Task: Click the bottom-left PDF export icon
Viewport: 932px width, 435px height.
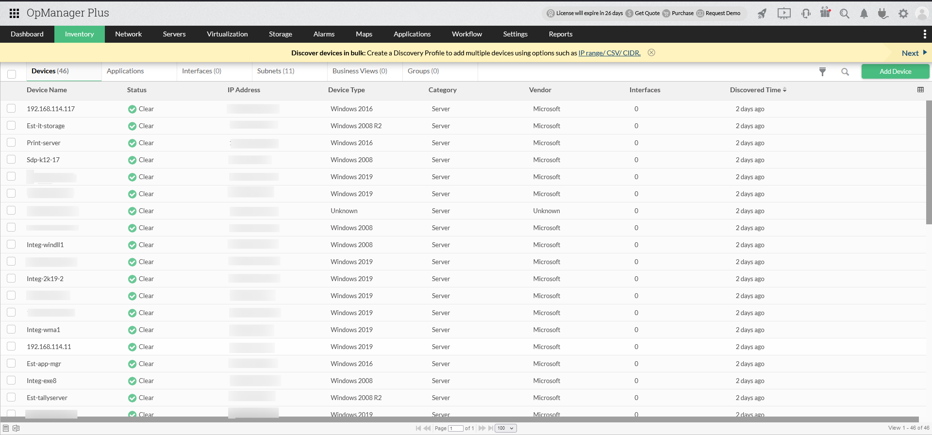Action: click(6, 428)
